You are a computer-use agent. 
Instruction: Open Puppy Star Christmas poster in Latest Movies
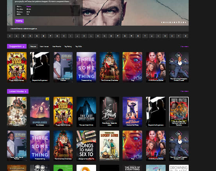[63, 112]
